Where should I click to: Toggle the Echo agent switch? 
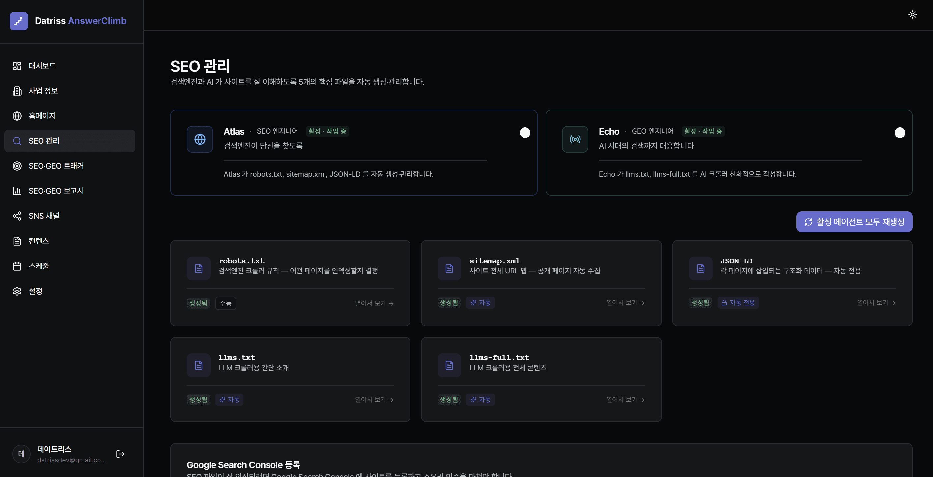click(900, 133)
